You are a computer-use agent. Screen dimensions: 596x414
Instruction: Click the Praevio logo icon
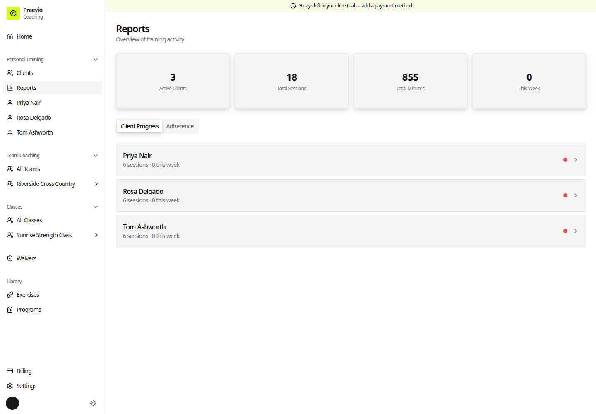click(13, 13)
